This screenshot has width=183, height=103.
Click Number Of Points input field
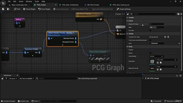(x=156, y=24)
